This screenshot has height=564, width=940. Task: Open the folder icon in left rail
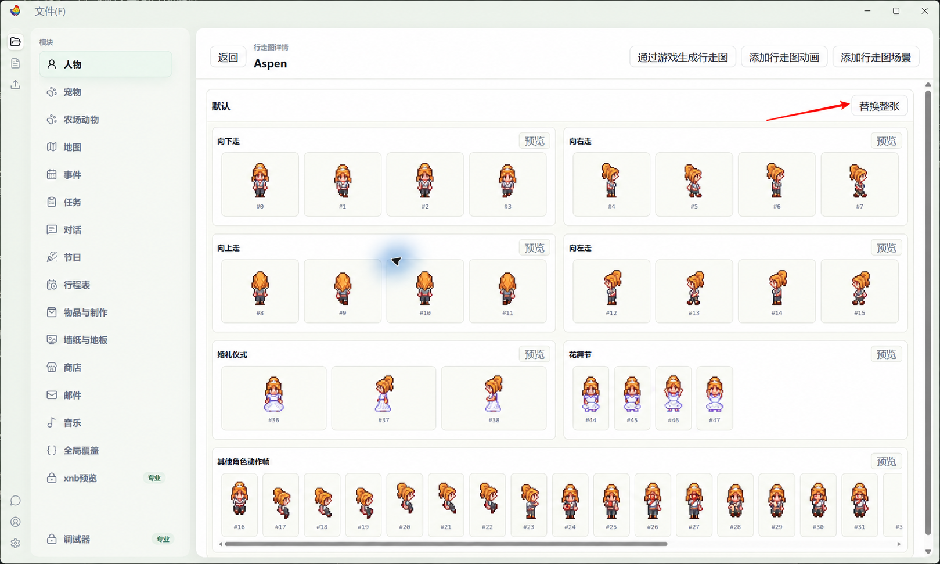[16, 42]
